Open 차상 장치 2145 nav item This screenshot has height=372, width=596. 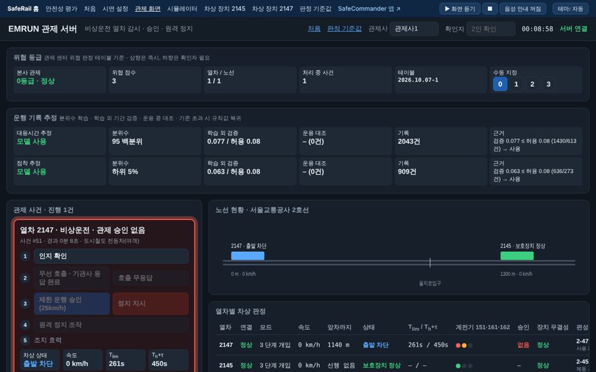click(x=224, y=8)
